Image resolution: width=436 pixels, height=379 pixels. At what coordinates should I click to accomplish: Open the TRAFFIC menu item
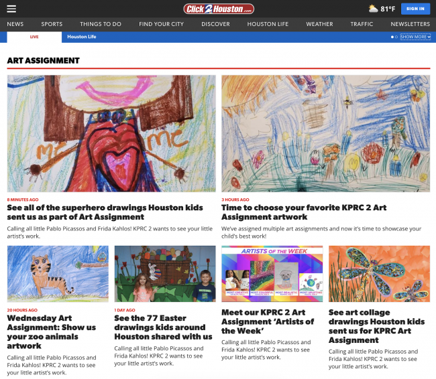point(362,24)
